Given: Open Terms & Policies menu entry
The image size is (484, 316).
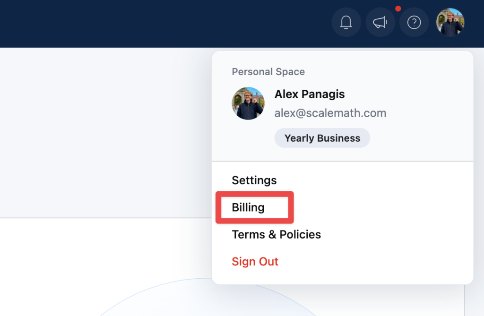Looking at the screenshot, I should click(276, 235).
